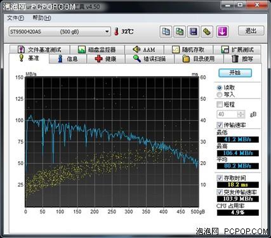The image size is (271, 238).
Task: Click the copy text to clipboard icon
Action: [166, 32]
